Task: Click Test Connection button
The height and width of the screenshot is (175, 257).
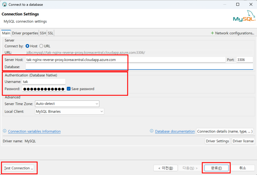Action: tap(18, 168)
